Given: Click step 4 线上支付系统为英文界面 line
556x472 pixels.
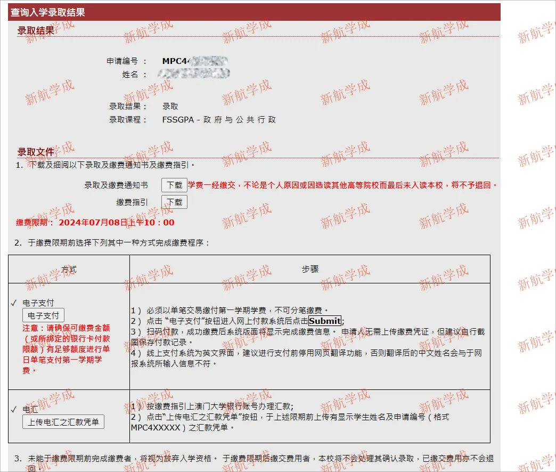Looking at the screenshot, I should (x=307, y=358).
